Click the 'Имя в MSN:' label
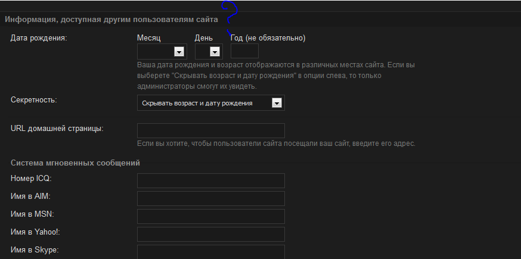 coord(32,214)
